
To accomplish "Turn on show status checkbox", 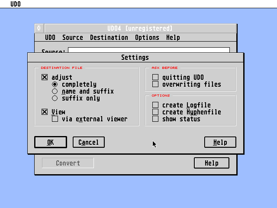I will coord(155,119).
